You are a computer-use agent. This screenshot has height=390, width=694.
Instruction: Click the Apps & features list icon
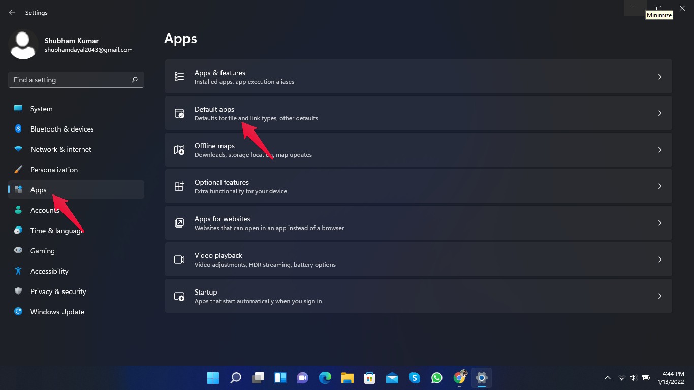179,77
